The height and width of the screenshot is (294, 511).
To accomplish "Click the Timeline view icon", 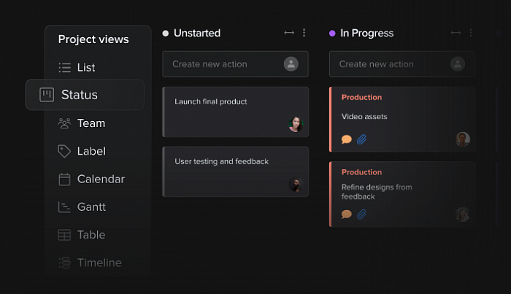I will 64,263.
